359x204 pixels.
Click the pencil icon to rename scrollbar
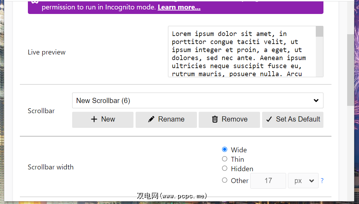click(151, 119)
